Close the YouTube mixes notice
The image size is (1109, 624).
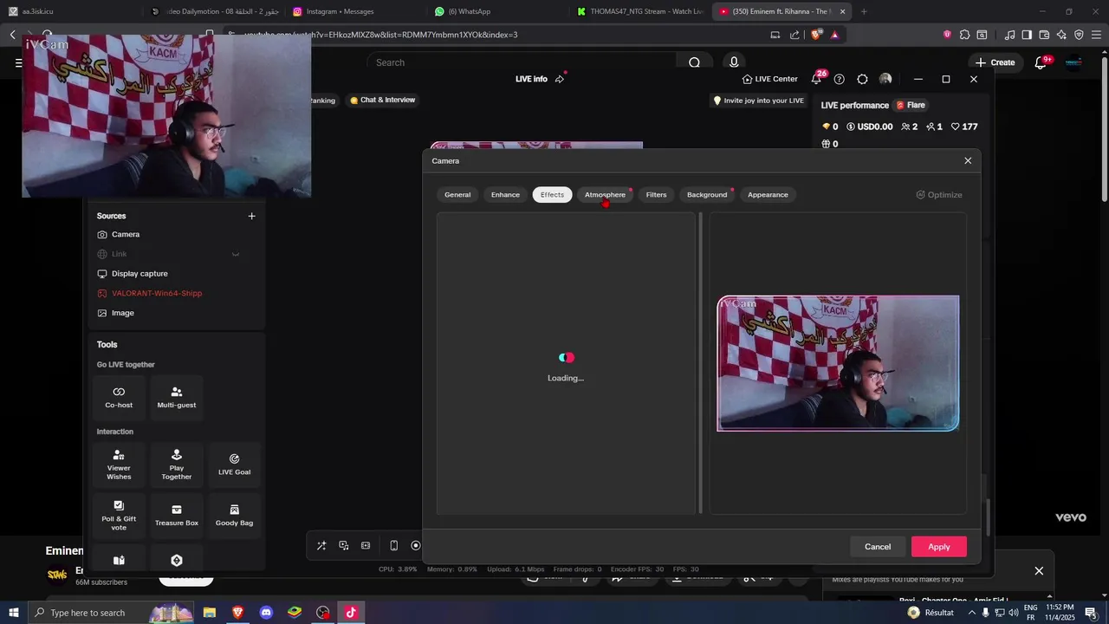coord(1039,570)
